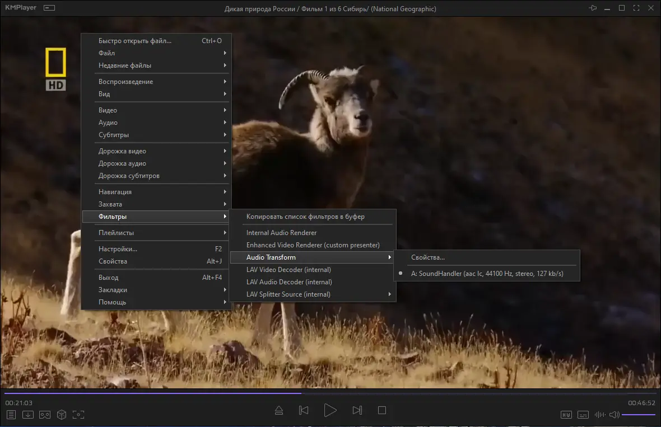Click the 3D cube icon
This screenshot has height=427, width=661.
(x=62, y=415)
